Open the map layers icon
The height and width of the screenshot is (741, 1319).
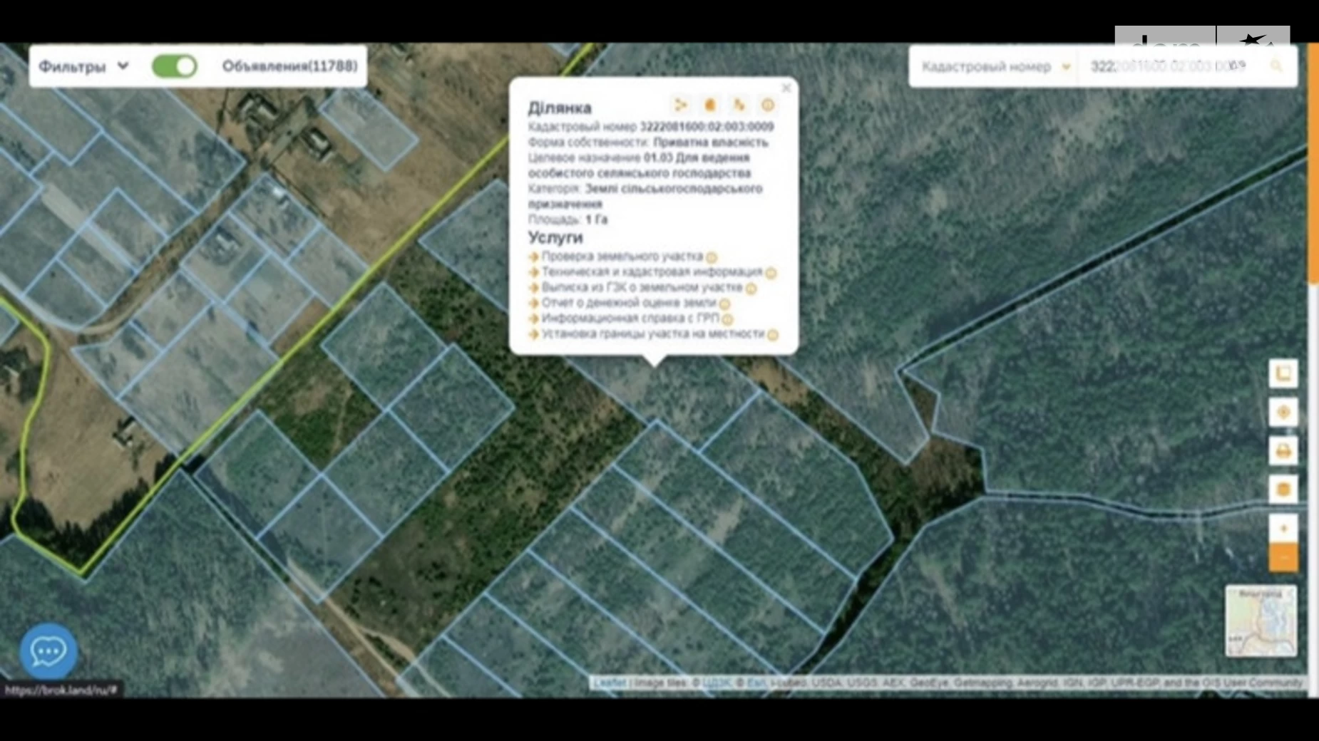[1283, 489]
